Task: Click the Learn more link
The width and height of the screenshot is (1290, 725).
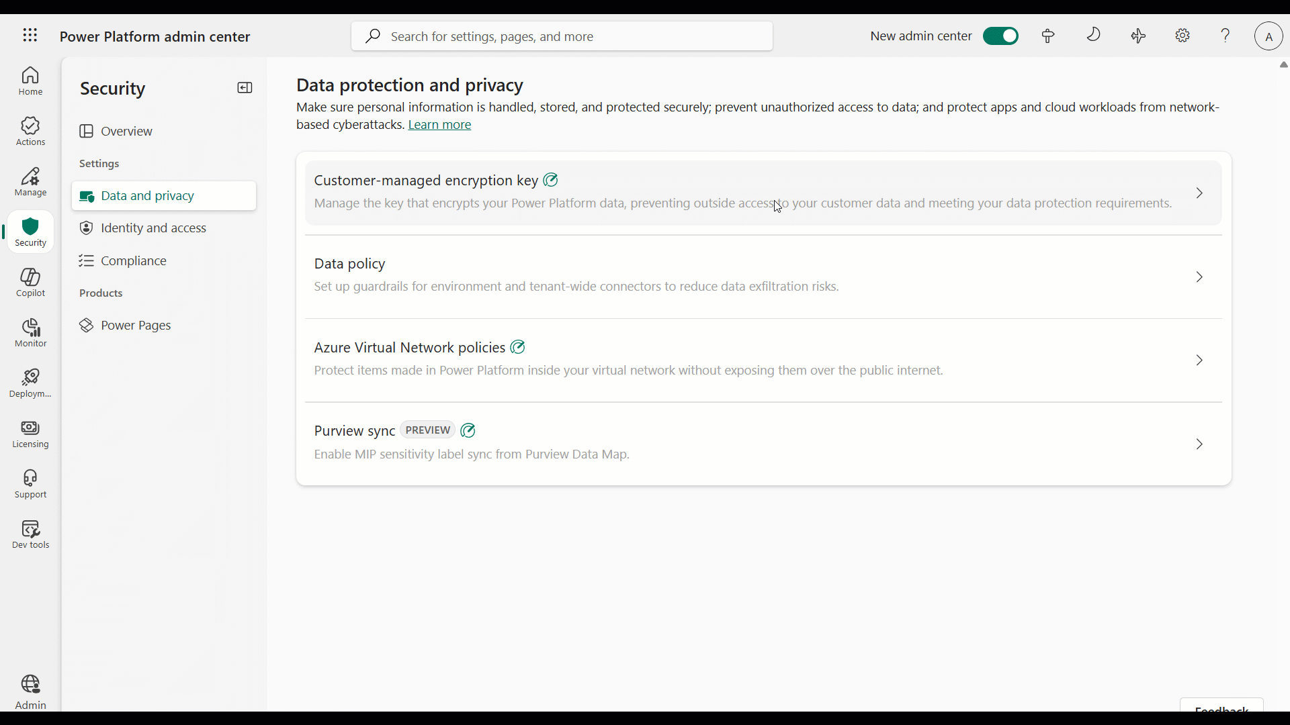Action: click(x=439, y=125)
